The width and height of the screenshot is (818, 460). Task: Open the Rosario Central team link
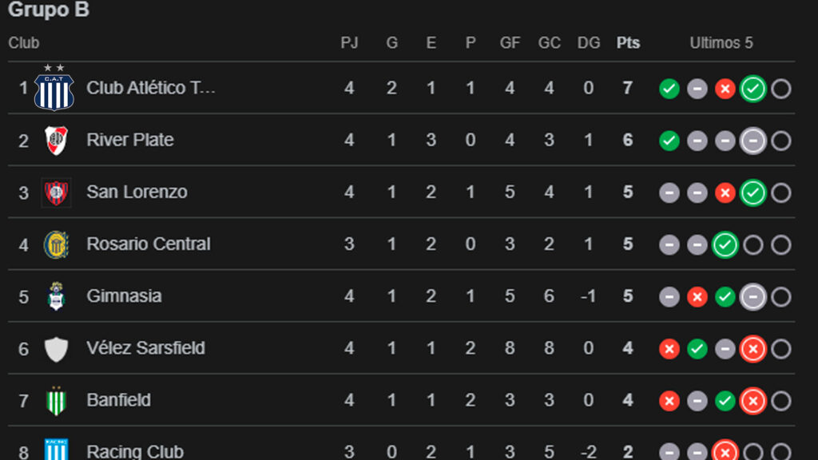coord(149,244)
